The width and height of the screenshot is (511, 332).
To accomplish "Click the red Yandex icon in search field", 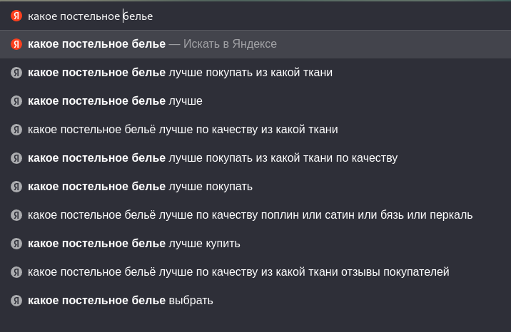I will (16, 16).
